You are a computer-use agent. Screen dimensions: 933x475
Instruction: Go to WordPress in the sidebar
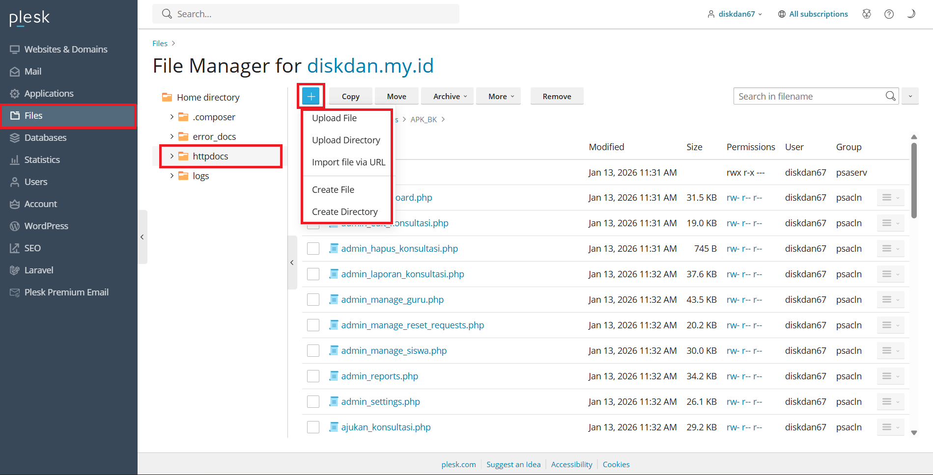(46, 226)
